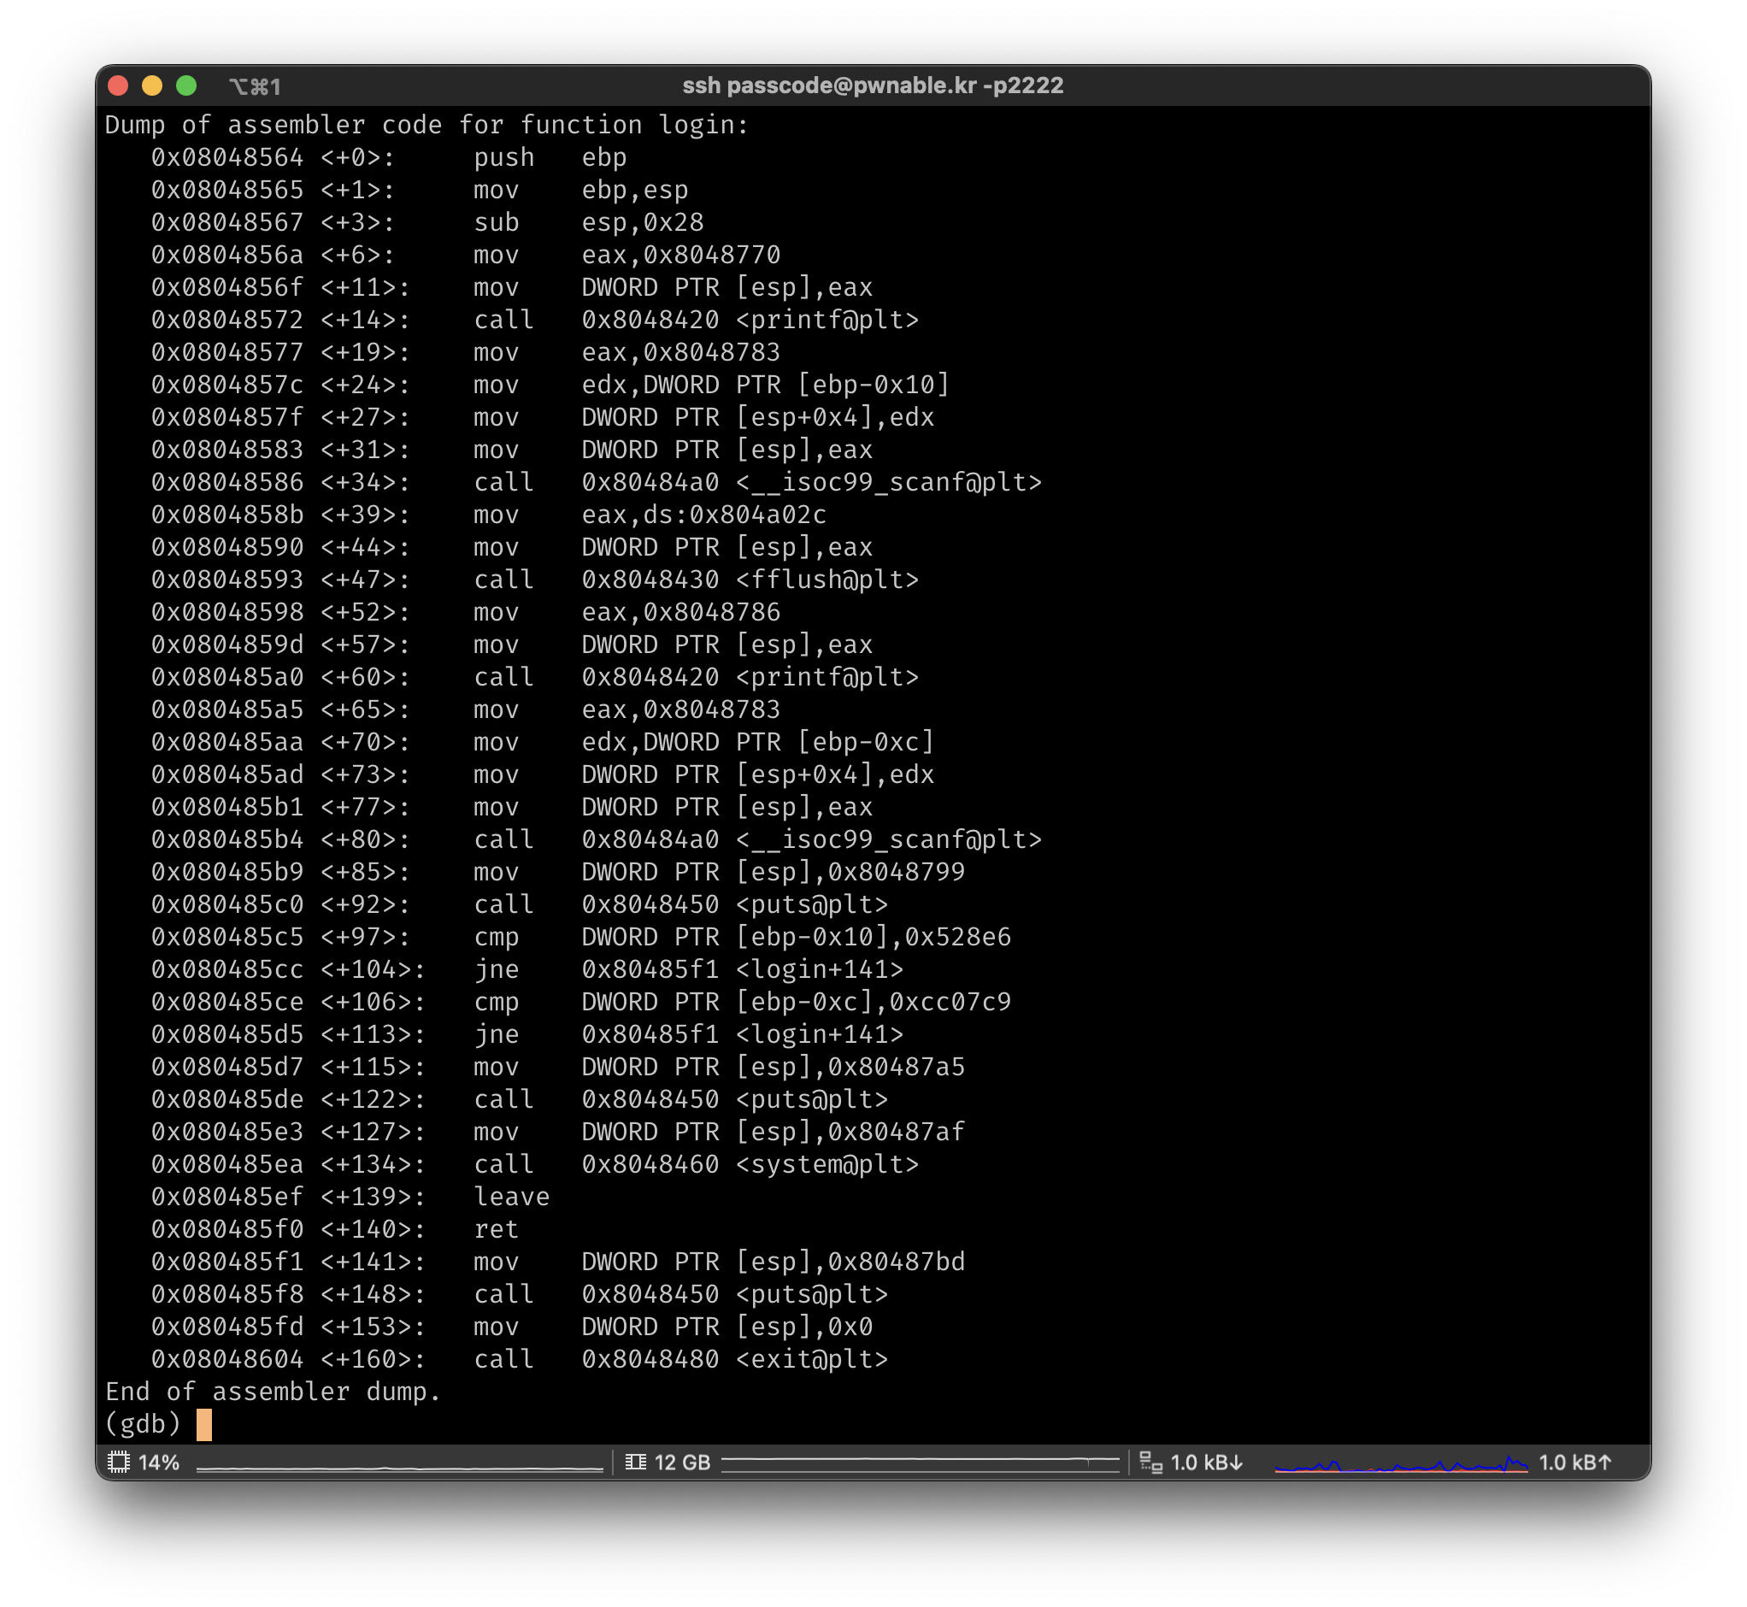Click the network icon in status bar
Image resolution: width=1747 pixels, height=1607 pixels.
[1150, 1462]
